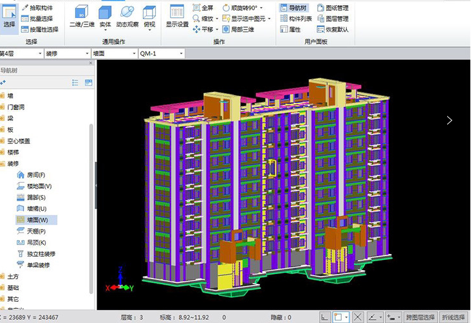This screenshot has width=471, height=323.
Task: Click 显示选中图元 show selected elements
Action: (244, 19)
